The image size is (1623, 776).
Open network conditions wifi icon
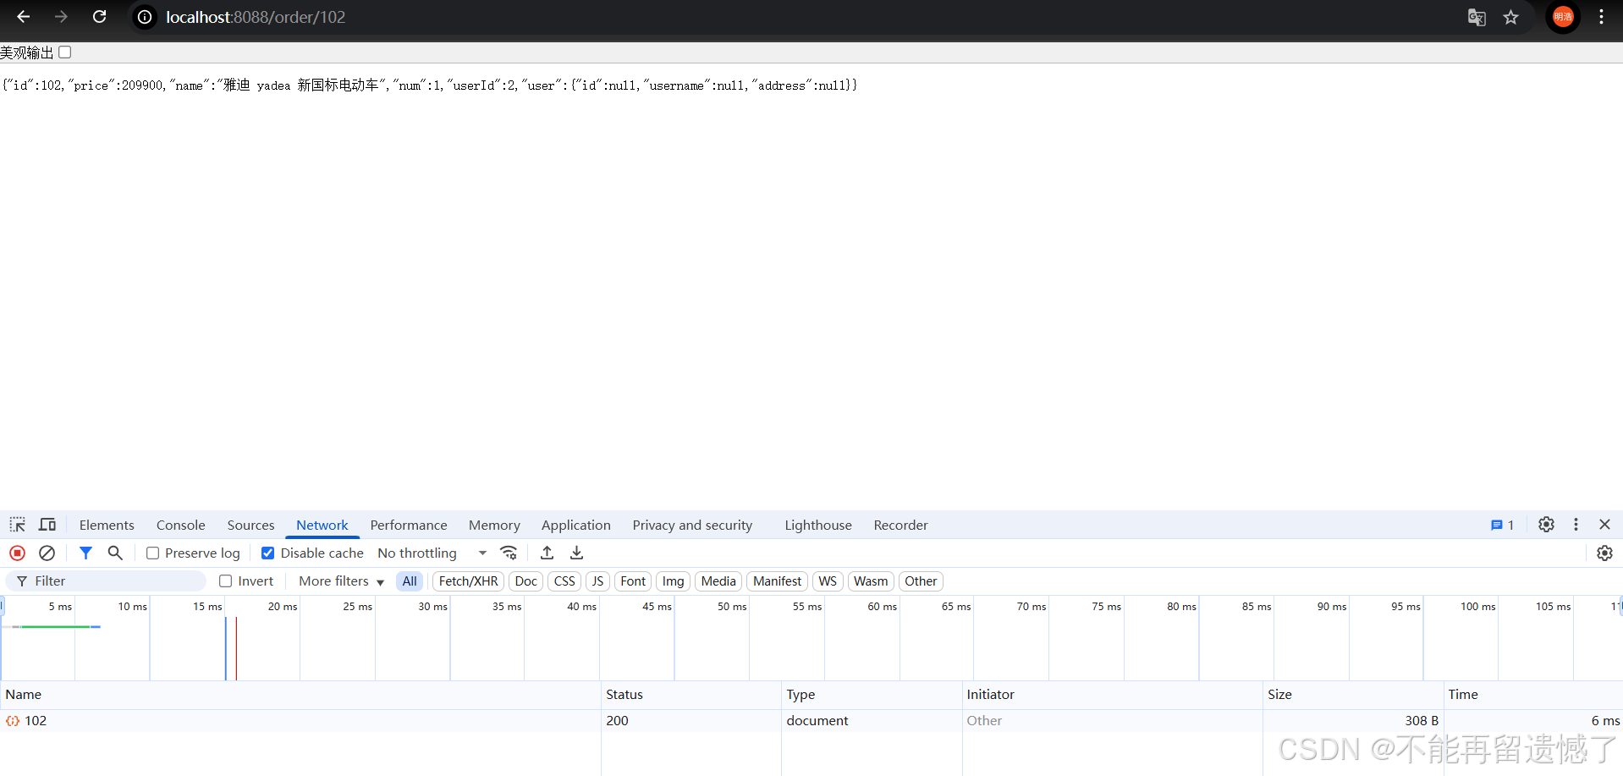tap(509, 553)
